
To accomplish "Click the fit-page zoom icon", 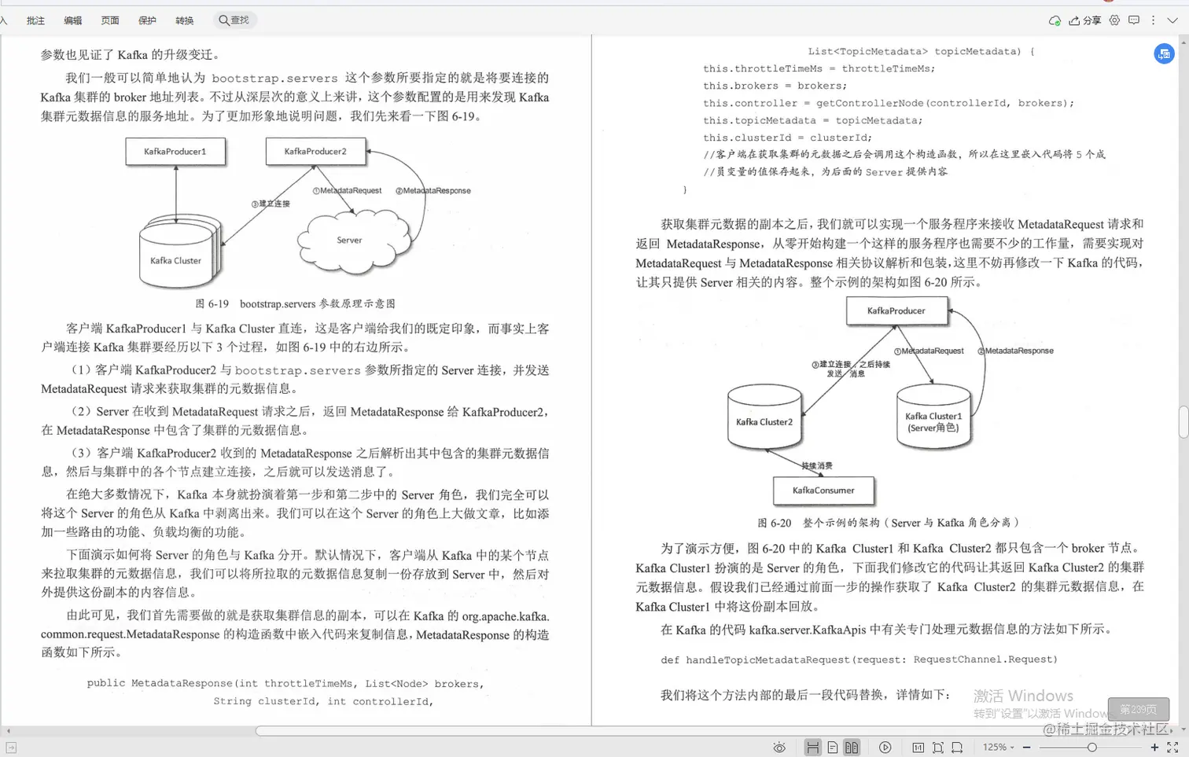I will click(937, 747).
